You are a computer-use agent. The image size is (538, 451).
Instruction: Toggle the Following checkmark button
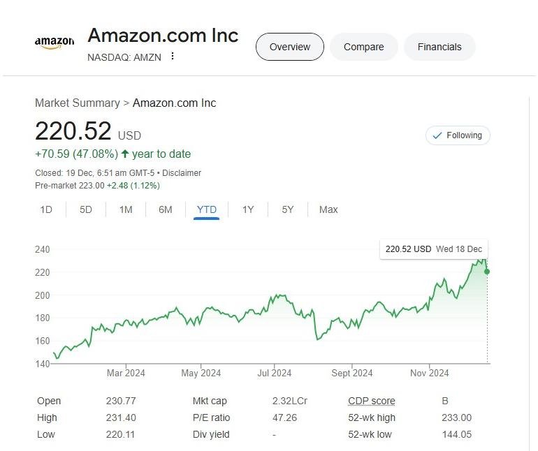pyautogui.click(x=458, y=135)
